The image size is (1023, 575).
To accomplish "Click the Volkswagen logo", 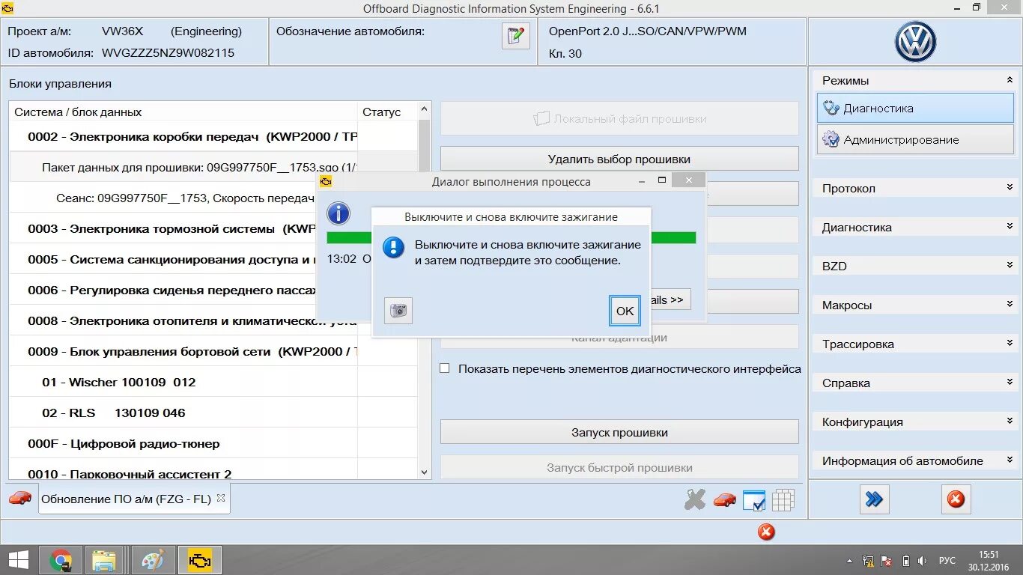I will [915, 43].
